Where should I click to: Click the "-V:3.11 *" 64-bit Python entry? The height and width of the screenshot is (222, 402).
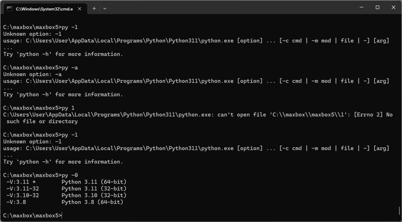pyautogui.click(x=24, y=182)
